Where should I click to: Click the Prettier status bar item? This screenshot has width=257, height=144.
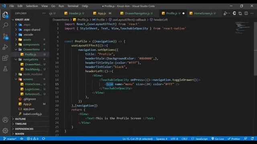pyautogui.click(x=234, y=139)
